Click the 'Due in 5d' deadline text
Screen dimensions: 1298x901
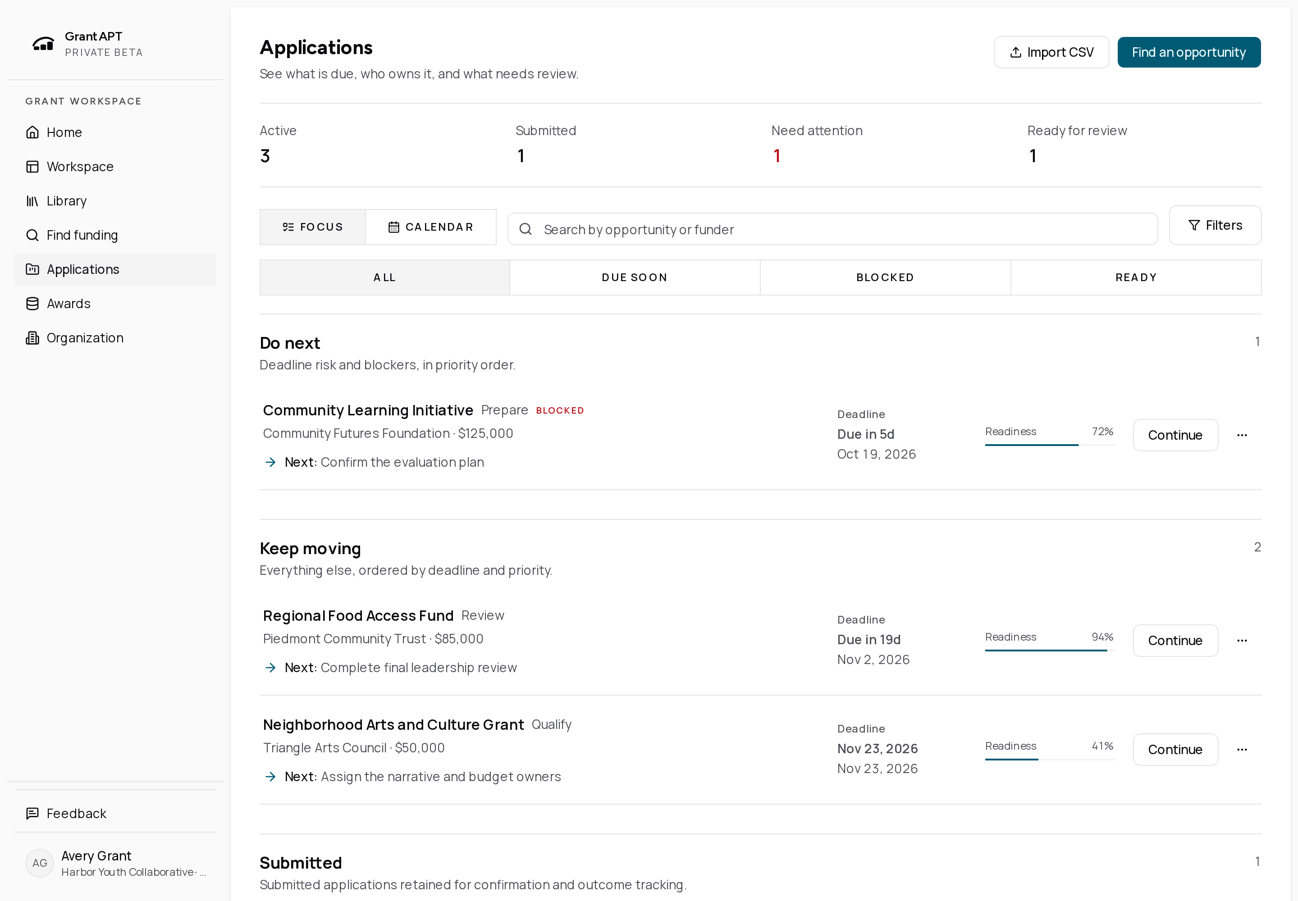(866, 435)
